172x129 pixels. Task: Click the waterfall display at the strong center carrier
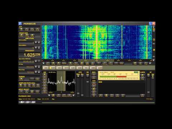[97, 42]
